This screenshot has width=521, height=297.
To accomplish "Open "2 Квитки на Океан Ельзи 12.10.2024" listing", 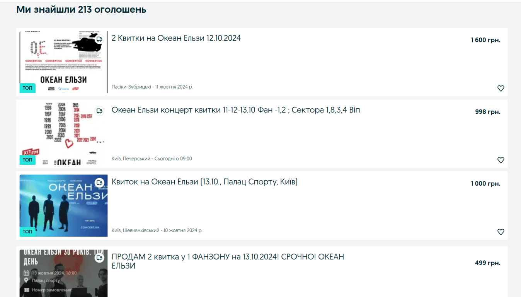I will tap(176, 38).
